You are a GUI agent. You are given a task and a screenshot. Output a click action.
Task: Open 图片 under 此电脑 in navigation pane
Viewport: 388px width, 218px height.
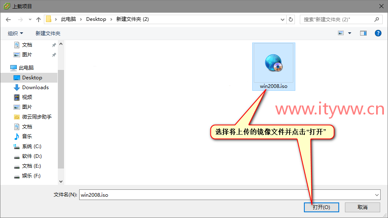[x=27, y=107]
